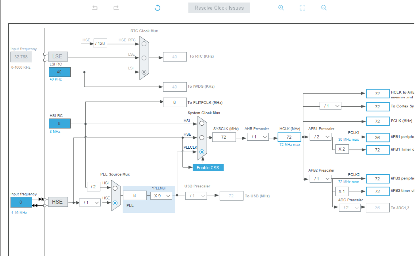Click the "*PLLMul" label
416x256 pixels.
pyautogui.click(x=159, y=188)
